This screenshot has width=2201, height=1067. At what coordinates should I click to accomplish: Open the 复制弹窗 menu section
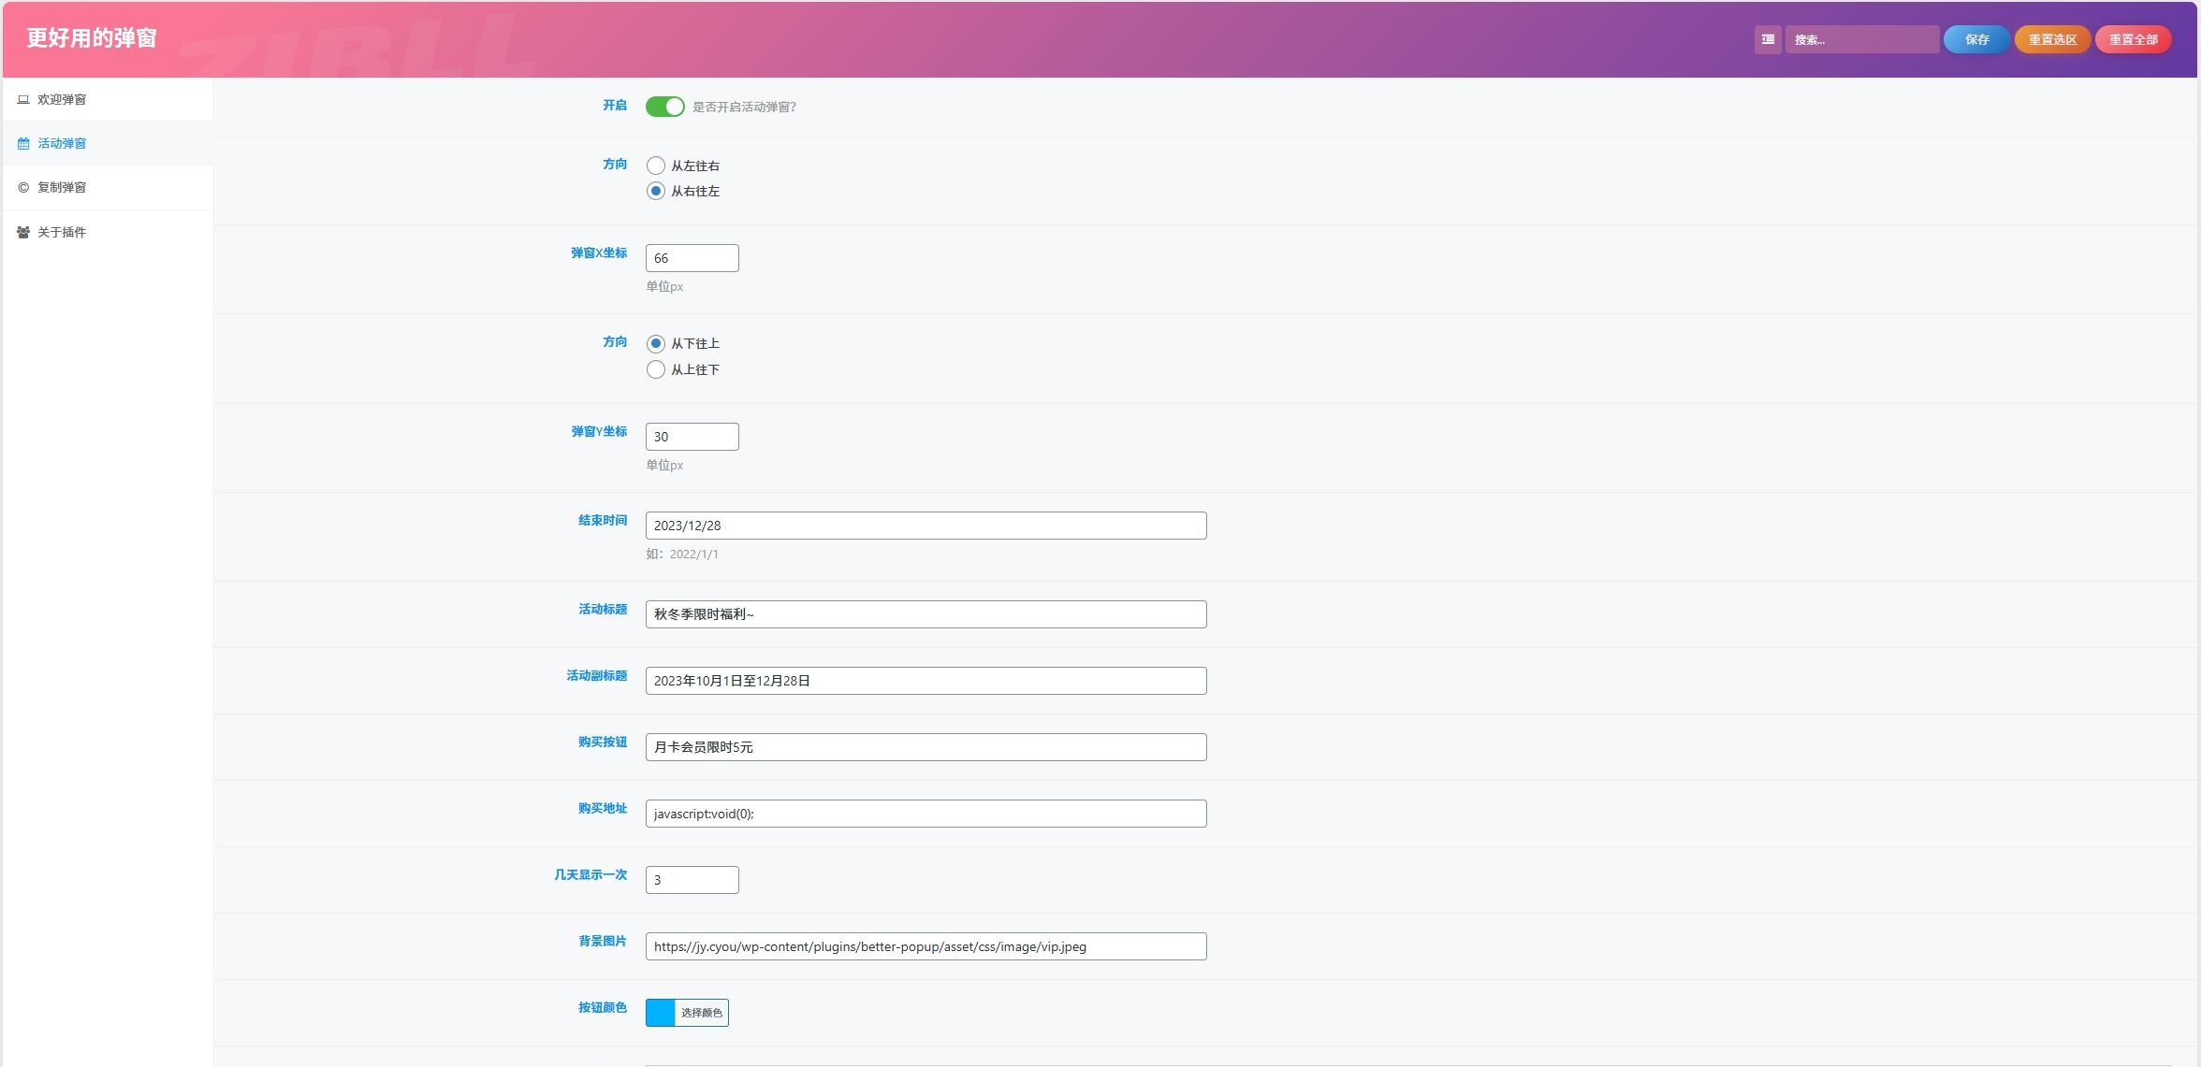click(x=108, y=187)
